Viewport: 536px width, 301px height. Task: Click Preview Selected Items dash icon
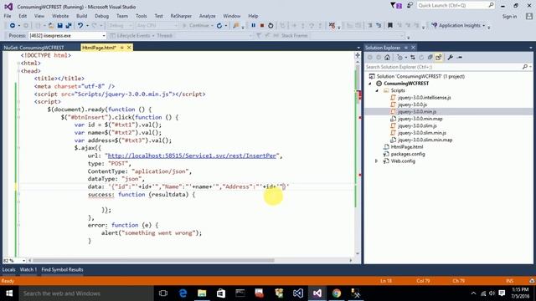(x=459, y=58)
